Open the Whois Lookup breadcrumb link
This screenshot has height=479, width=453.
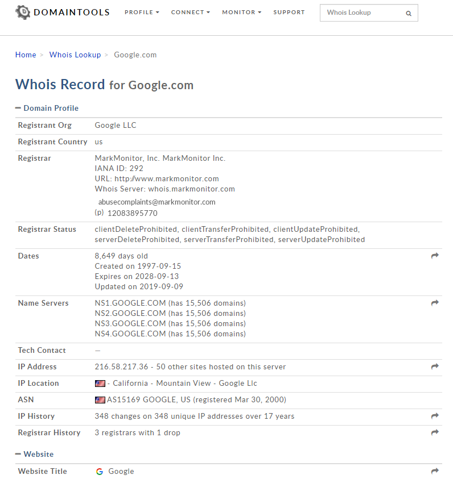coord(75,55)
